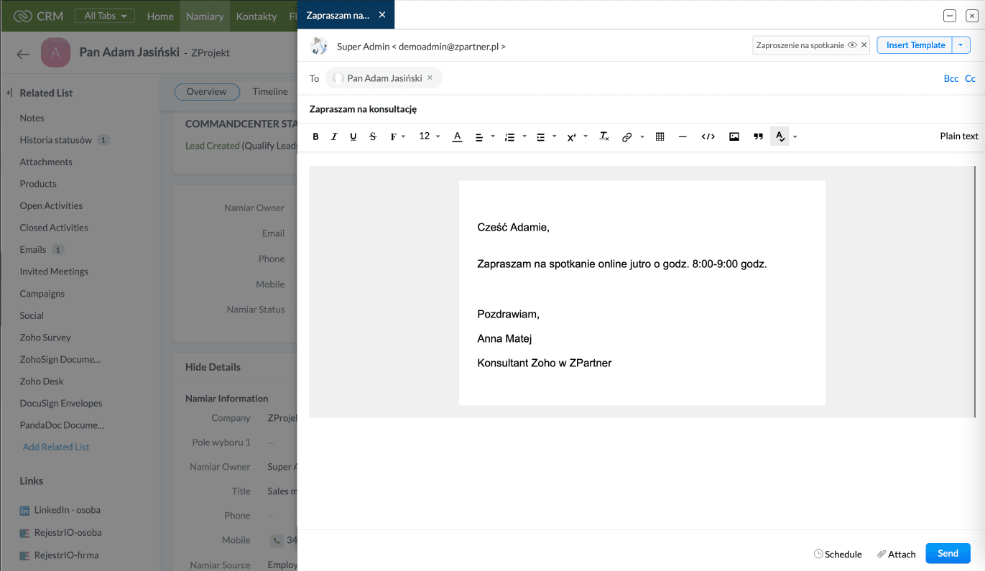The width and height of the screenshot is (985, 571).
Task: Expand the Insert Template dropdown arrow
Action: (x=961, y=45)
